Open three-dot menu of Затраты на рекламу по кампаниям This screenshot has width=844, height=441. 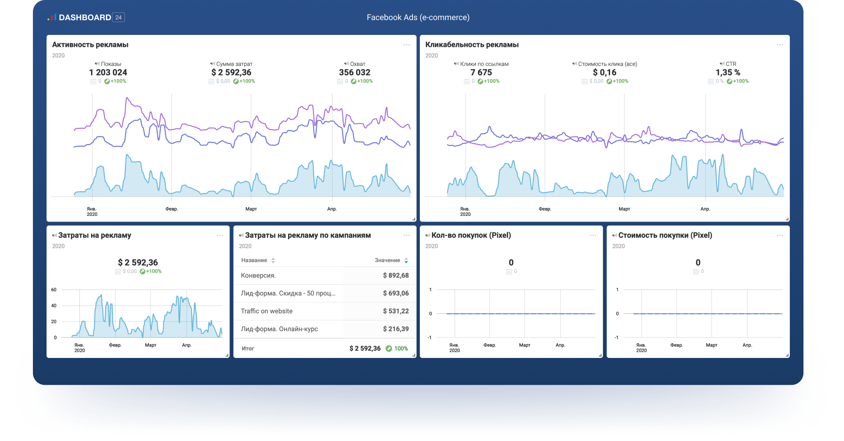pos(407,236)
